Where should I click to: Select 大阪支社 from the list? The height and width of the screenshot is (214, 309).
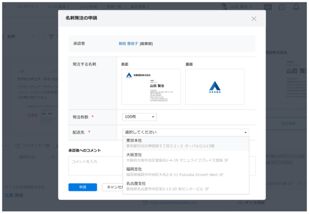pos(185,157)
